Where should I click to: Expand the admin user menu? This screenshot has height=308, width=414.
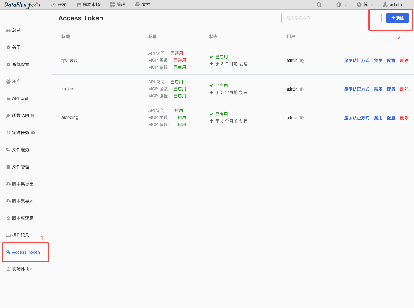(395, 5)
